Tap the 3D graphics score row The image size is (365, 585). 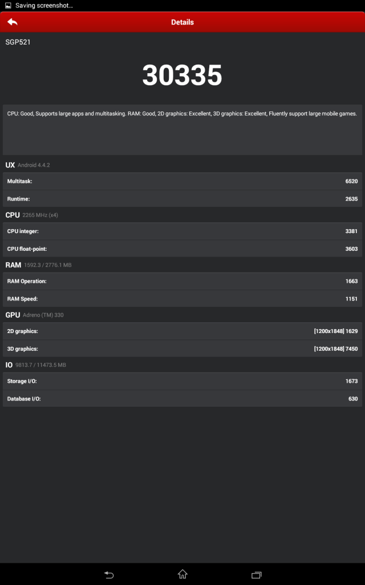[182, 348]
